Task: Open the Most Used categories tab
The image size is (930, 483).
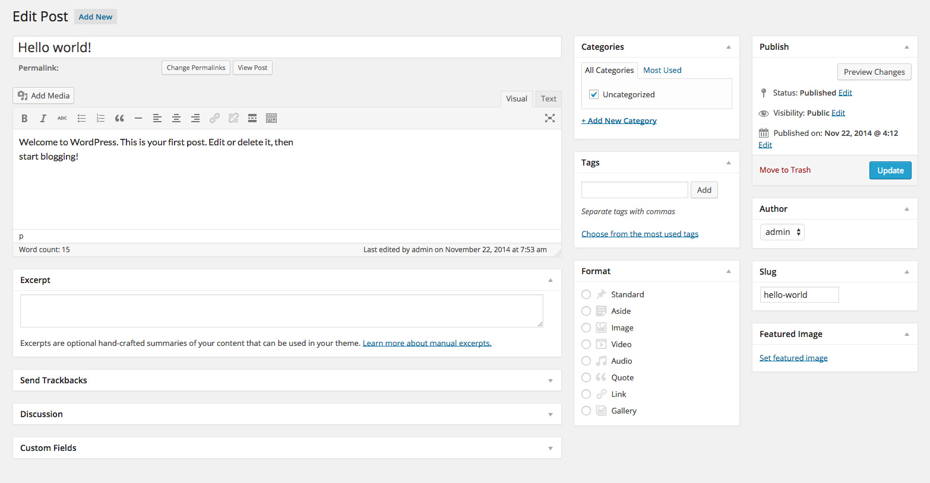Action: [x=662, y=70]
